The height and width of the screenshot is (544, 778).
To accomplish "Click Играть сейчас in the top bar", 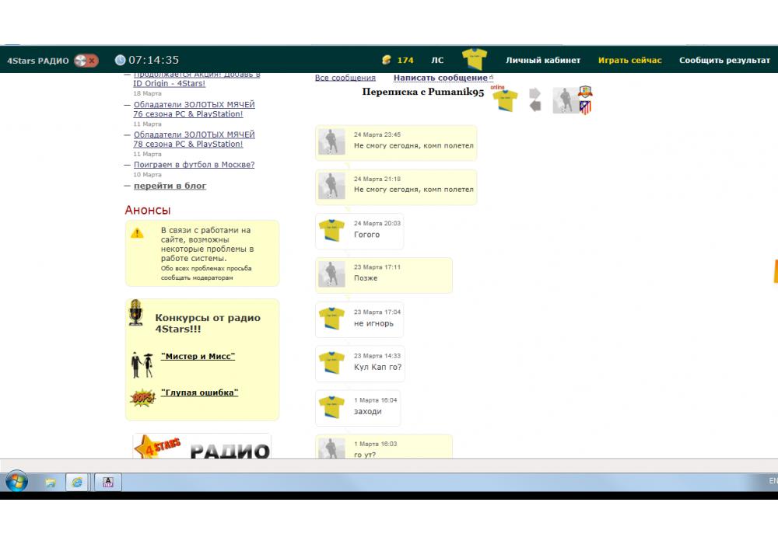I will [629, 60].
